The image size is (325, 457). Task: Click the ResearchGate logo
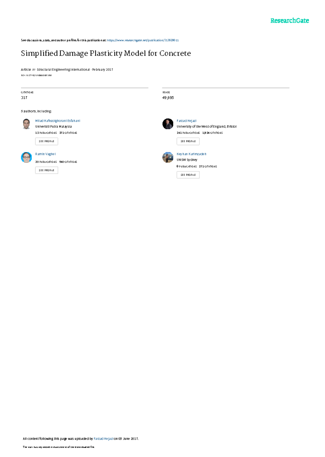(x=290, y=21)
